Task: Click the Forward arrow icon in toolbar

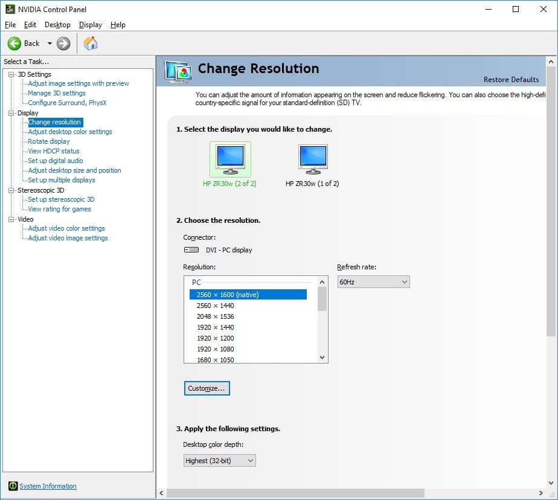Action: pyautogui.click(x=63, y=43)
